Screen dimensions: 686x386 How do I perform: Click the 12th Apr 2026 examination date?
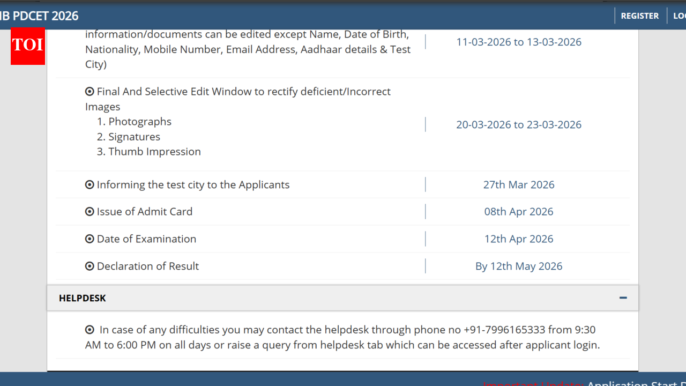(519, 239)
